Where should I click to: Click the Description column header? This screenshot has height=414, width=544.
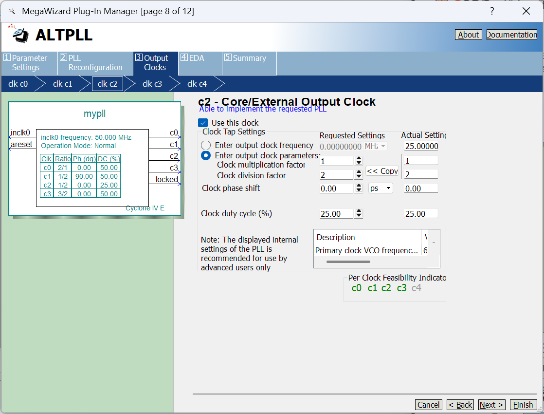367,237
